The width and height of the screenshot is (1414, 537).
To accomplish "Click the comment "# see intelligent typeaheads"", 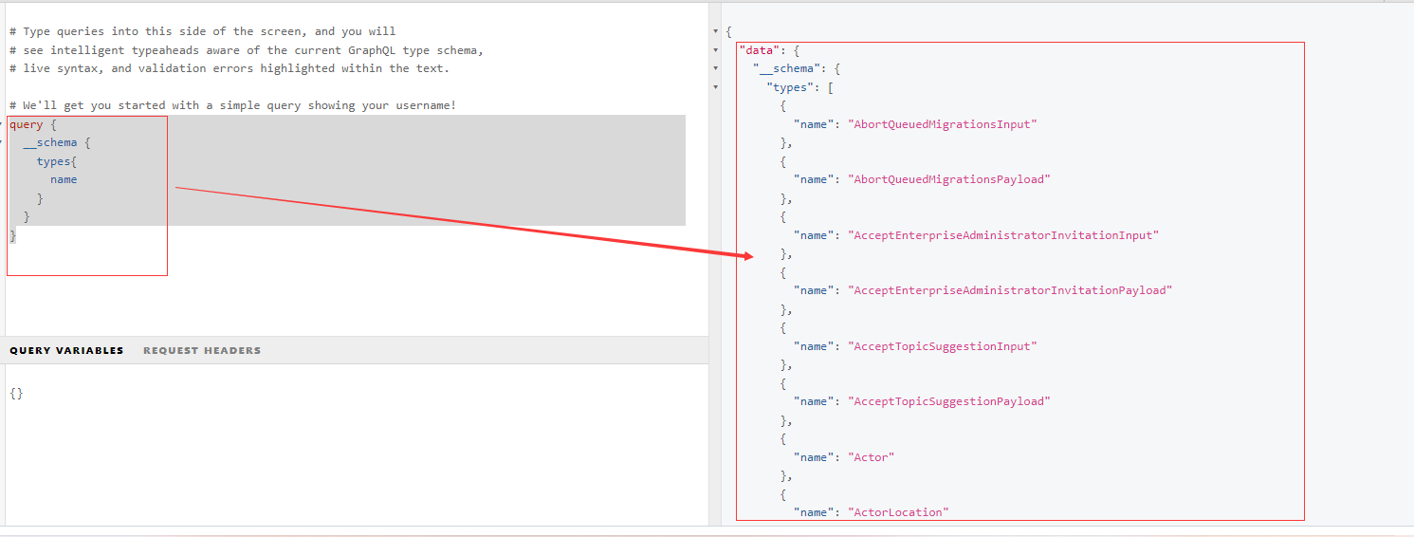I will (247, 49).
